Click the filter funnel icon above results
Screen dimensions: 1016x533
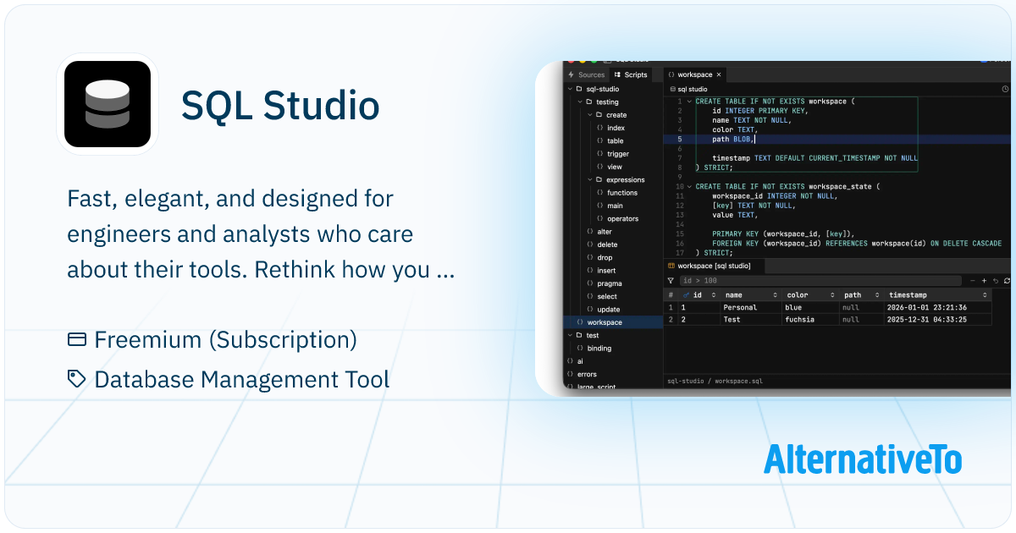(x=671, y=280)
